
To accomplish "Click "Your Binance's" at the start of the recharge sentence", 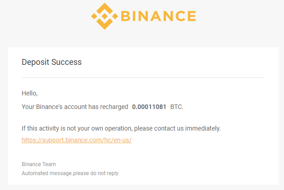I will (x=42, y=107).
